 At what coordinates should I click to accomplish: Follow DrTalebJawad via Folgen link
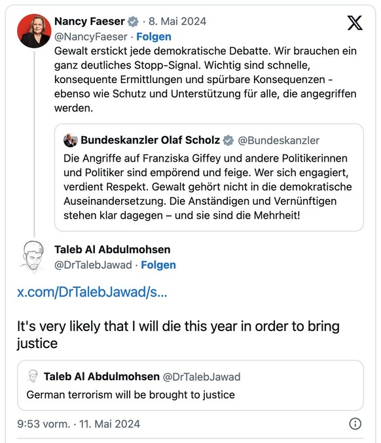coord(158,265)
